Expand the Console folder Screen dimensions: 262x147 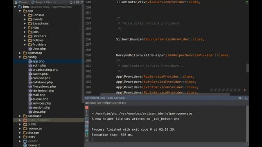pos(25,15)
